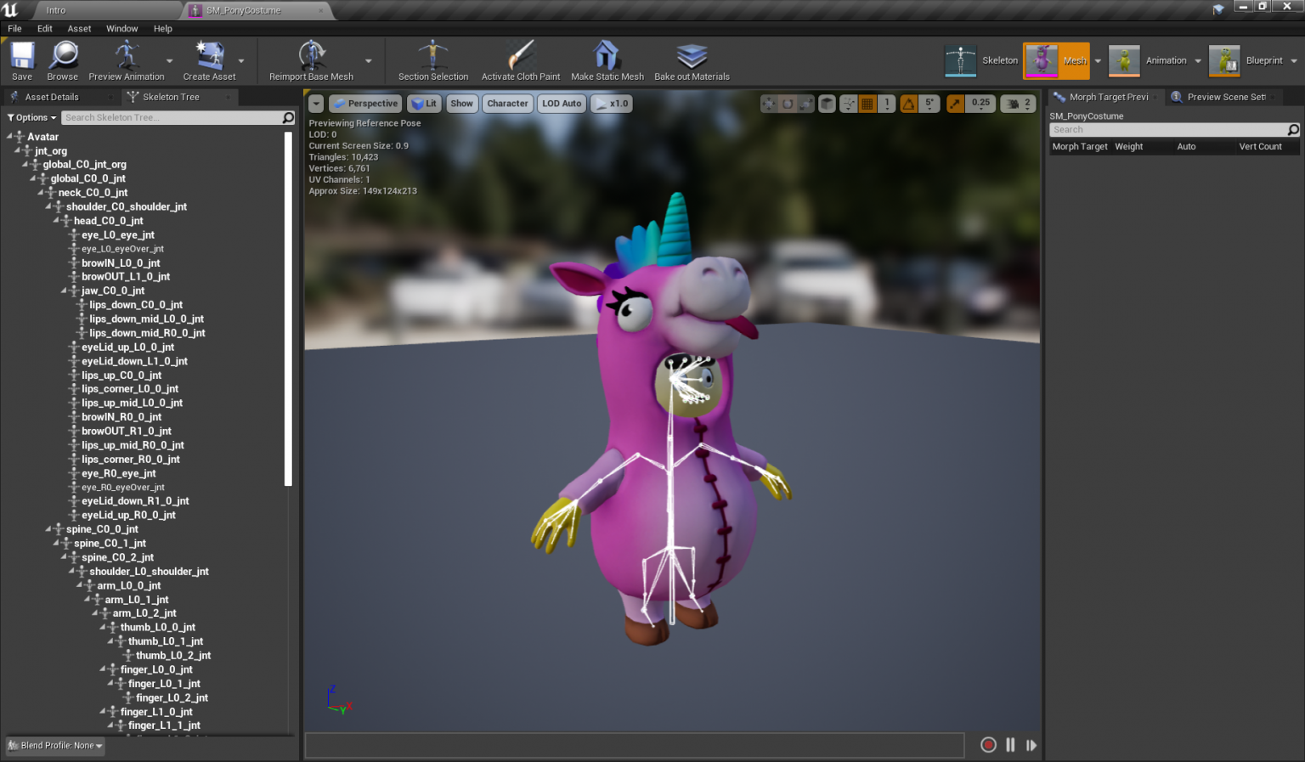Switch to the Preview Scene Settings tab

tap(1225, 97)
